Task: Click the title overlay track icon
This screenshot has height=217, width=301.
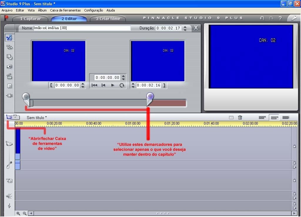Action: (x=9, y=181)
